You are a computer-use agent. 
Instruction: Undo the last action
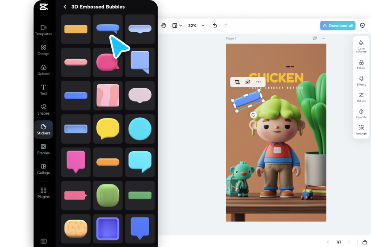pyautogui.click(x=215, y=26)
